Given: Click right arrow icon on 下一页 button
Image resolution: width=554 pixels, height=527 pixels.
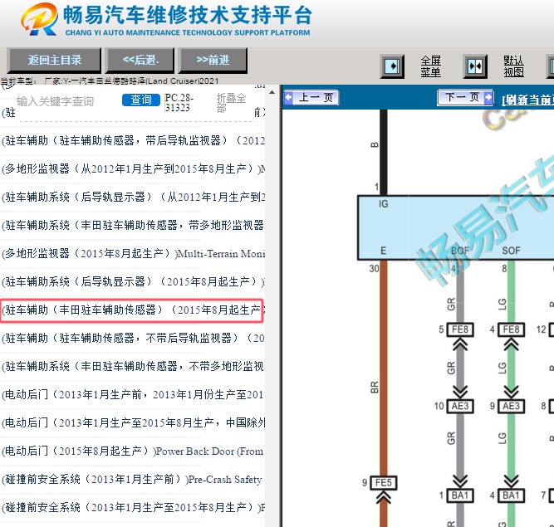Looking at the screenshot, I should [488, 97].
